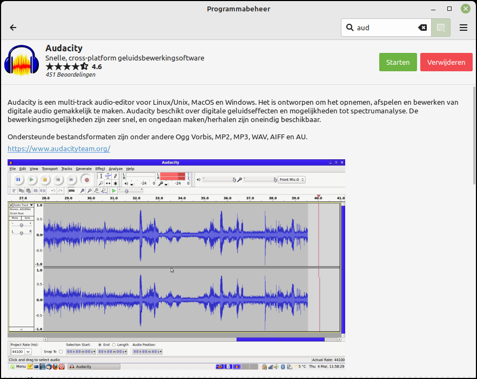Open the Transport menu in the Audacity screenshot

(x=50, y=168)
